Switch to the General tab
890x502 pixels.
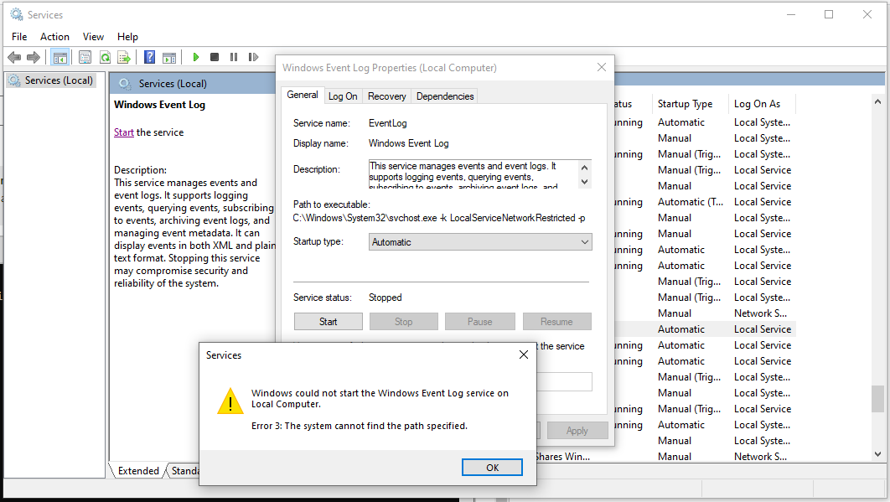(x=303, y=95)
